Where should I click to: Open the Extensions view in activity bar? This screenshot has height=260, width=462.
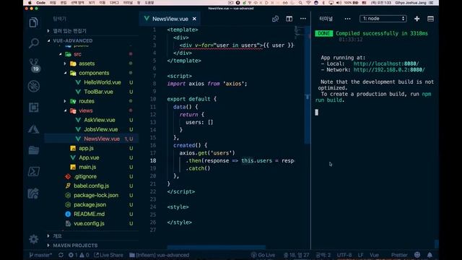click(x=34, y=108)
